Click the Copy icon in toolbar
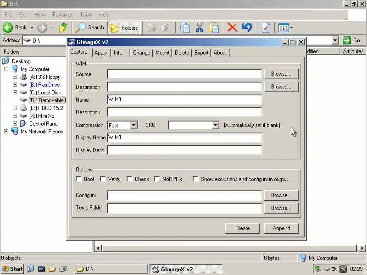Screen dimensions: 367x275 pos(185,27)
